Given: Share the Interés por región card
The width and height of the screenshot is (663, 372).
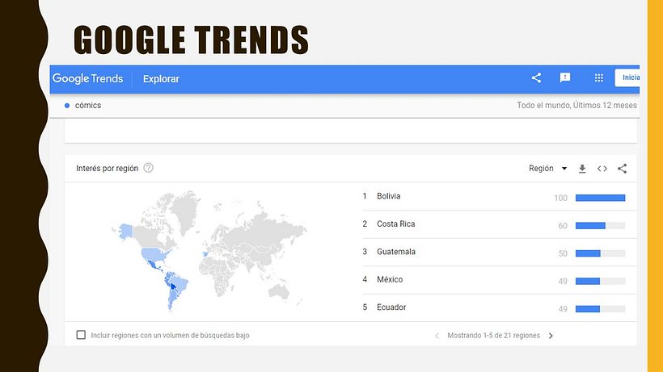Looking at the screenshot, I should pos(622,169).
